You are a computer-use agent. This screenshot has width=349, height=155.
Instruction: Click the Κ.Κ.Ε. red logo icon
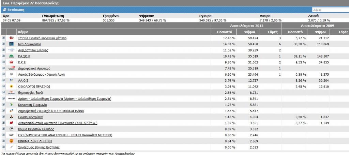point(12,62)
